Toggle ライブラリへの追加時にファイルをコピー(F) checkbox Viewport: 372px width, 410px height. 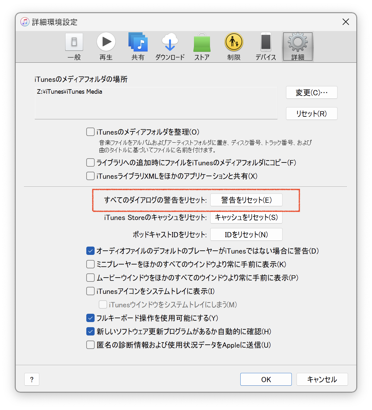coord(90,162)
